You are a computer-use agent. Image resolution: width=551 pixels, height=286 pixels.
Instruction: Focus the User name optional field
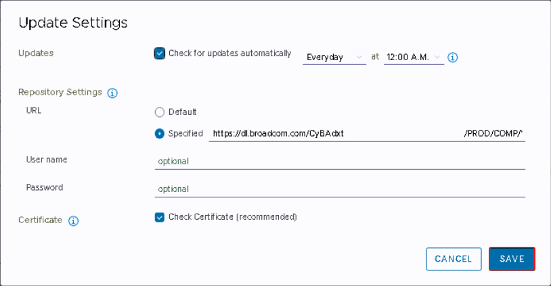pyautogui.click(x=340, y=162)
